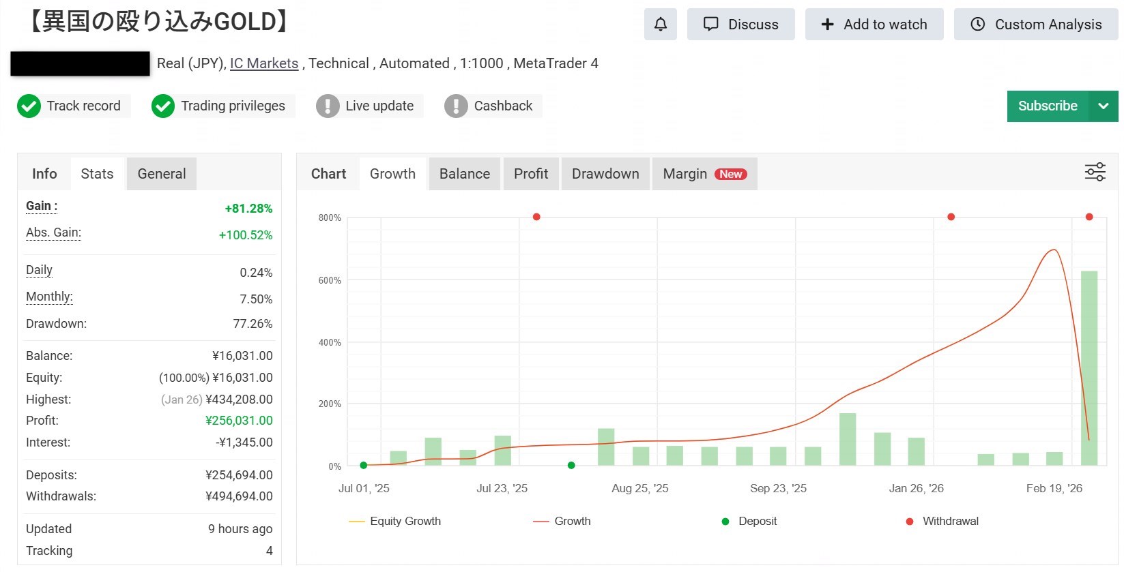Click the Discuss speech bubble icon

pyautogui.click(x=711, y=25)
